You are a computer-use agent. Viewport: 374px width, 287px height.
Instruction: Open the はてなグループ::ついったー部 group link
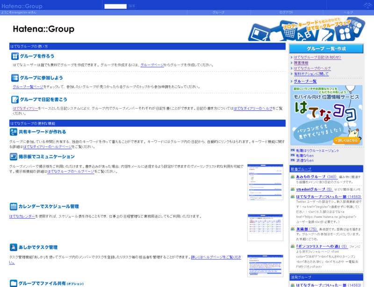[x=320, y=196]
